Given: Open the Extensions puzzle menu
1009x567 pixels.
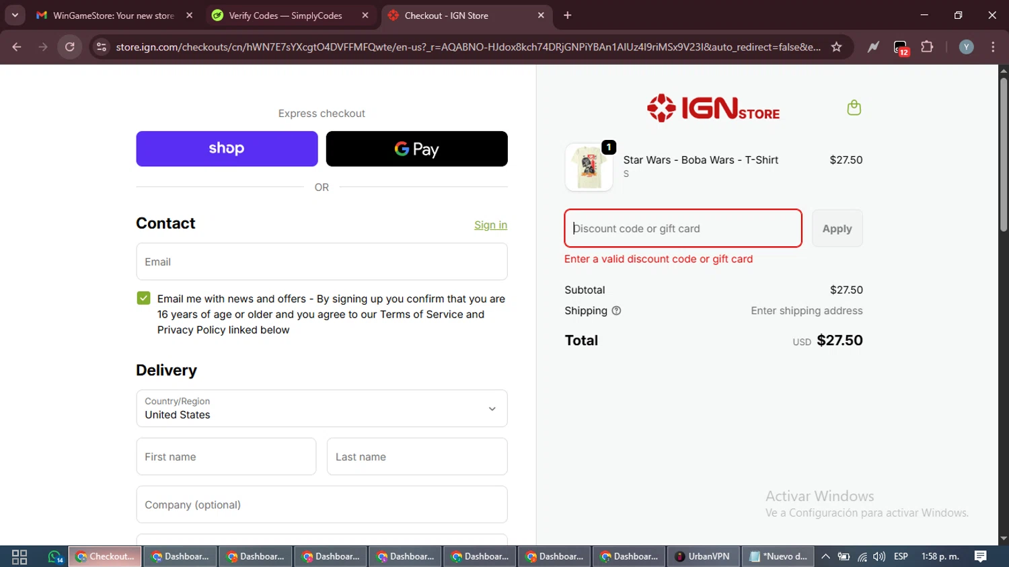Looking at the screenshot, I should click(x=927, y=47).
